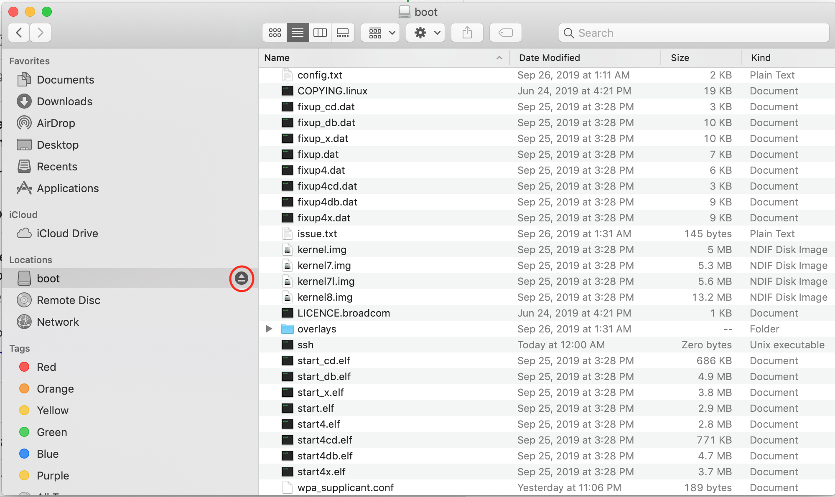
Task: Open iCloud Drive
Action: click(x=67, y=233)
